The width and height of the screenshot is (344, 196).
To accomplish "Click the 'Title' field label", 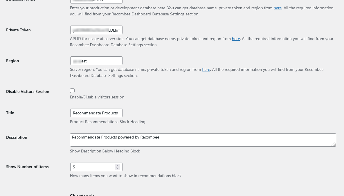I will coord(10,113).
